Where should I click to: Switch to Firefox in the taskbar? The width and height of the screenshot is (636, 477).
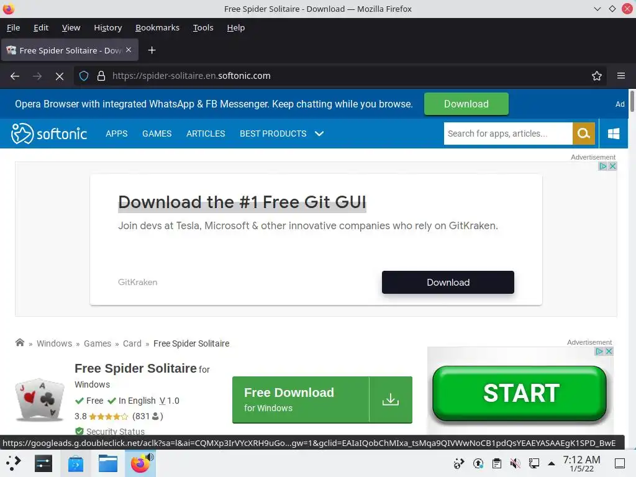coord(140,463)
